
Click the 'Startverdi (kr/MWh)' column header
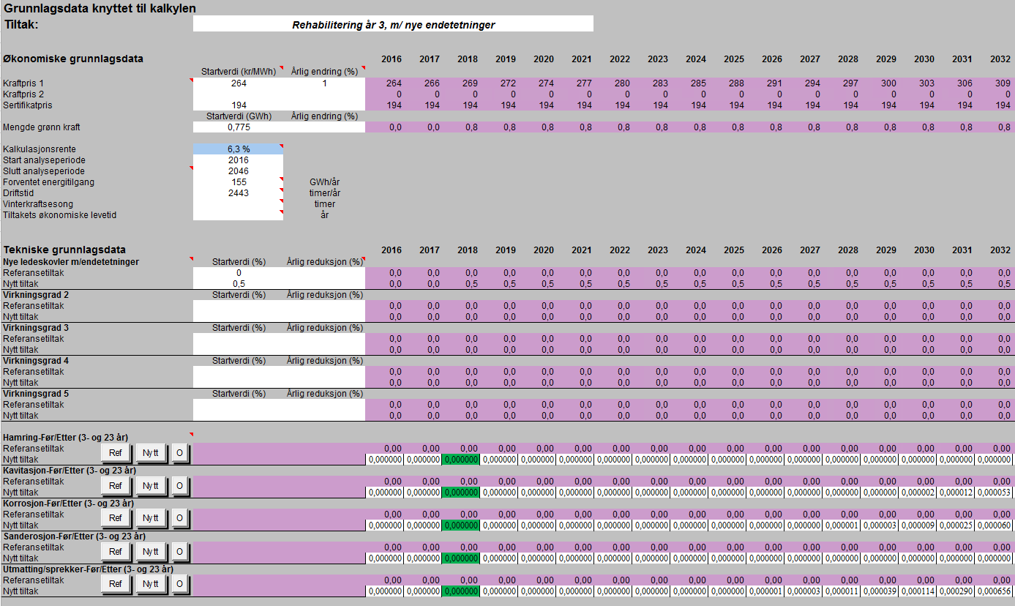pos(239,71)
